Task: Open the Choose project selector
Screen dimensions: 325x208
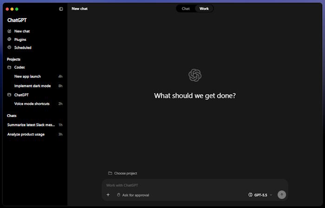Action: tap(123, 173)
